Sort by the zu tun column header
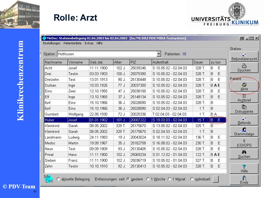The width and height of the screenshot is (264, 198). point(218,62)
